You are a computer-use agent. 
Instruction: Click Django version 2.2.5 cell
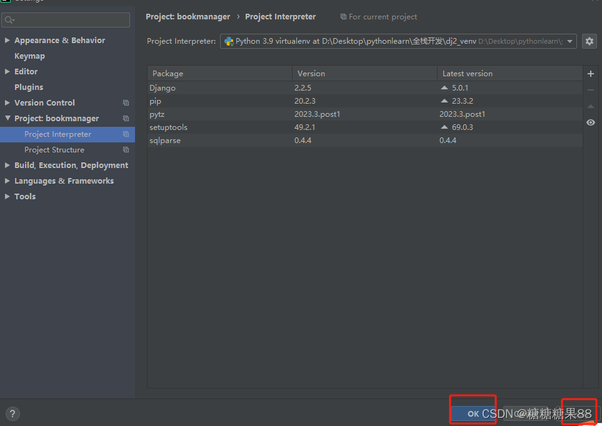click(303, 88)
